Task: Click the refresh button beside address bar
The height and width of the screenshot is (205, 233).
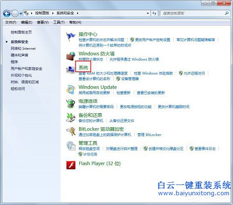Action: pyautogui.click(x=154, y=14)
